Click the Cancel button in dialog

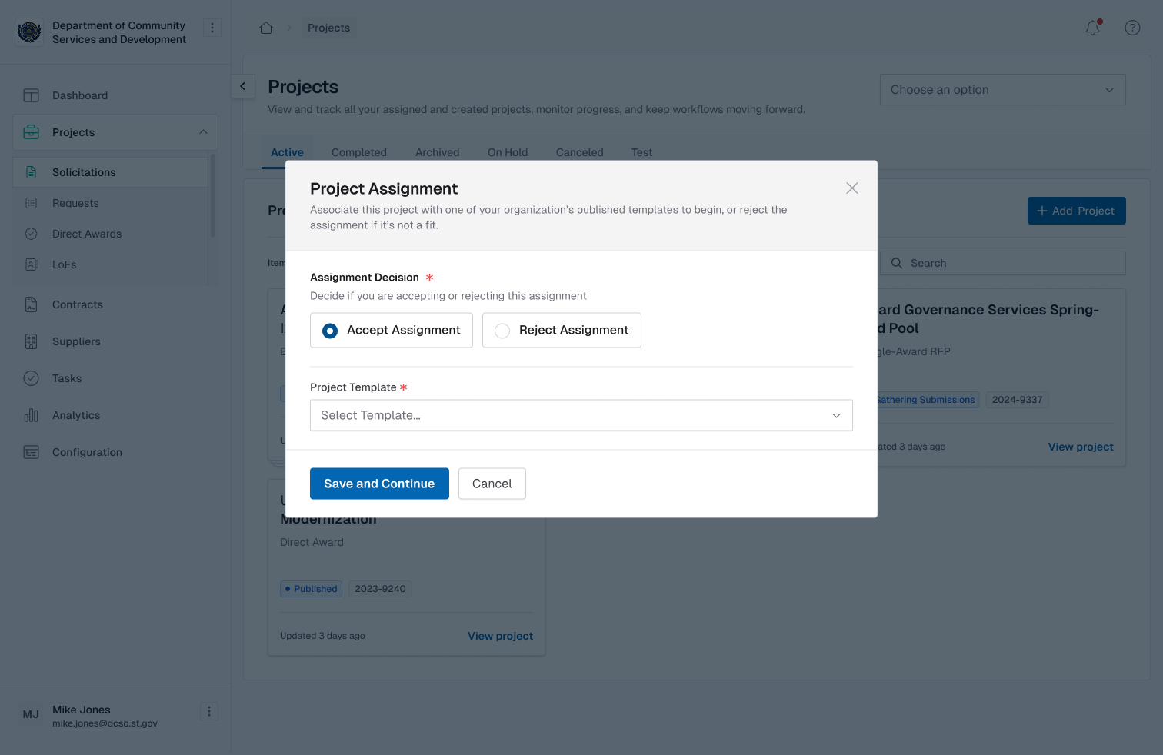[x=492, y=484]
